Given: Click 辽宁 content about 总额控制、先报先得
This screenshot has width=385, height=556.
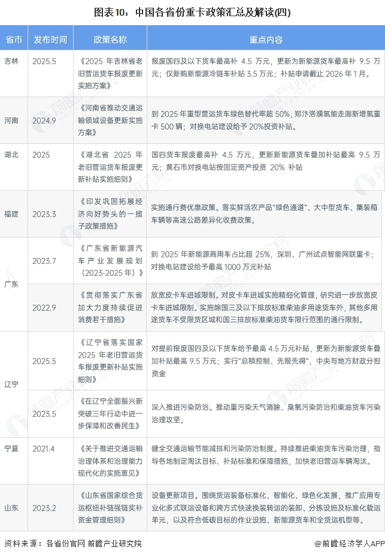Looking at the screenshot, I should coord(267,361).
